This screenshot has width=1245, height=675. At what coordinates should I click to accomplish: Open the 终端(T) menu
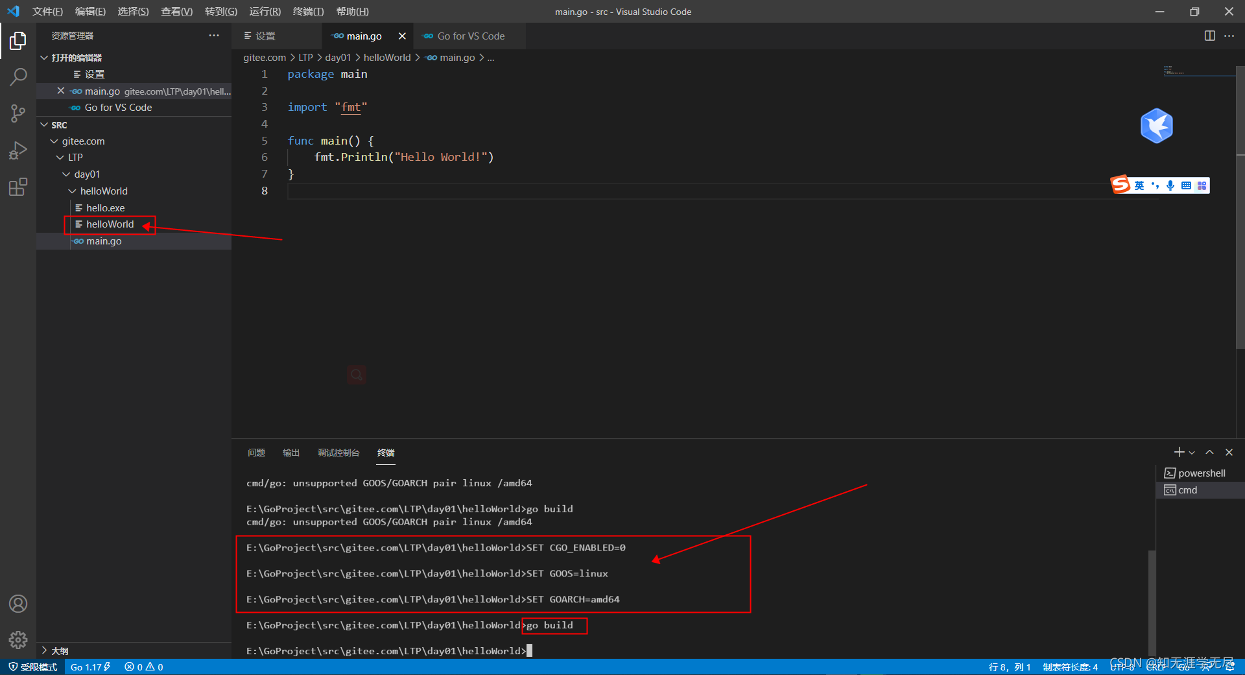(308, 12)
